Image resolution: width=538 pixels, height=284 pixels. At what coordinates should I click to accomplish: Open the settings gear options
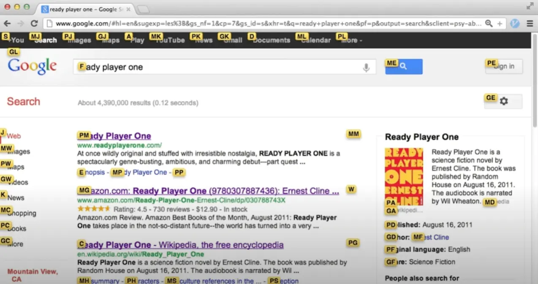(x=503, y=101)
